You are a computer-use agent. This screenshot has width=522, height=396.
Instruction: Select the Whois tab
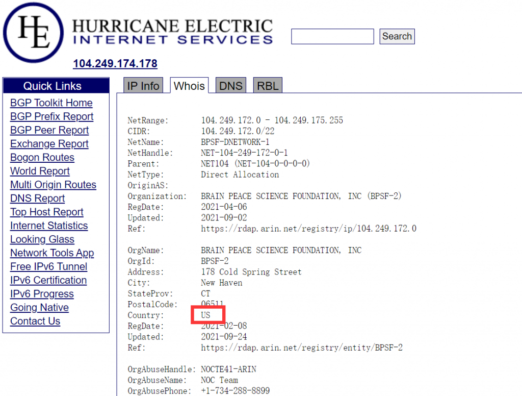(189, 86)
